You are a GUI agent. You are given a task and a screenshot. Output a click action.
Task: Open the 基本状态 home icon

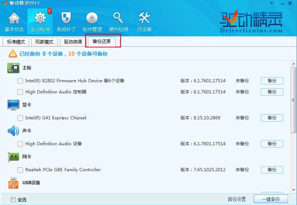tap(14, 22)
